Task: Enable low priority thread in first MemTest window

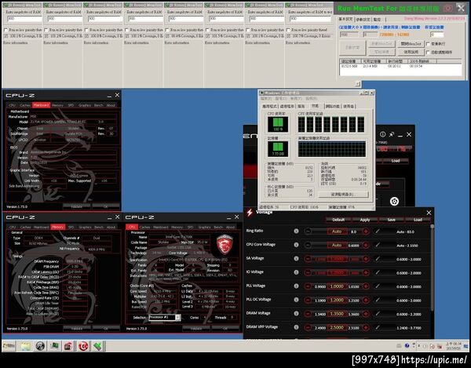Action: (x=5, y=31)
